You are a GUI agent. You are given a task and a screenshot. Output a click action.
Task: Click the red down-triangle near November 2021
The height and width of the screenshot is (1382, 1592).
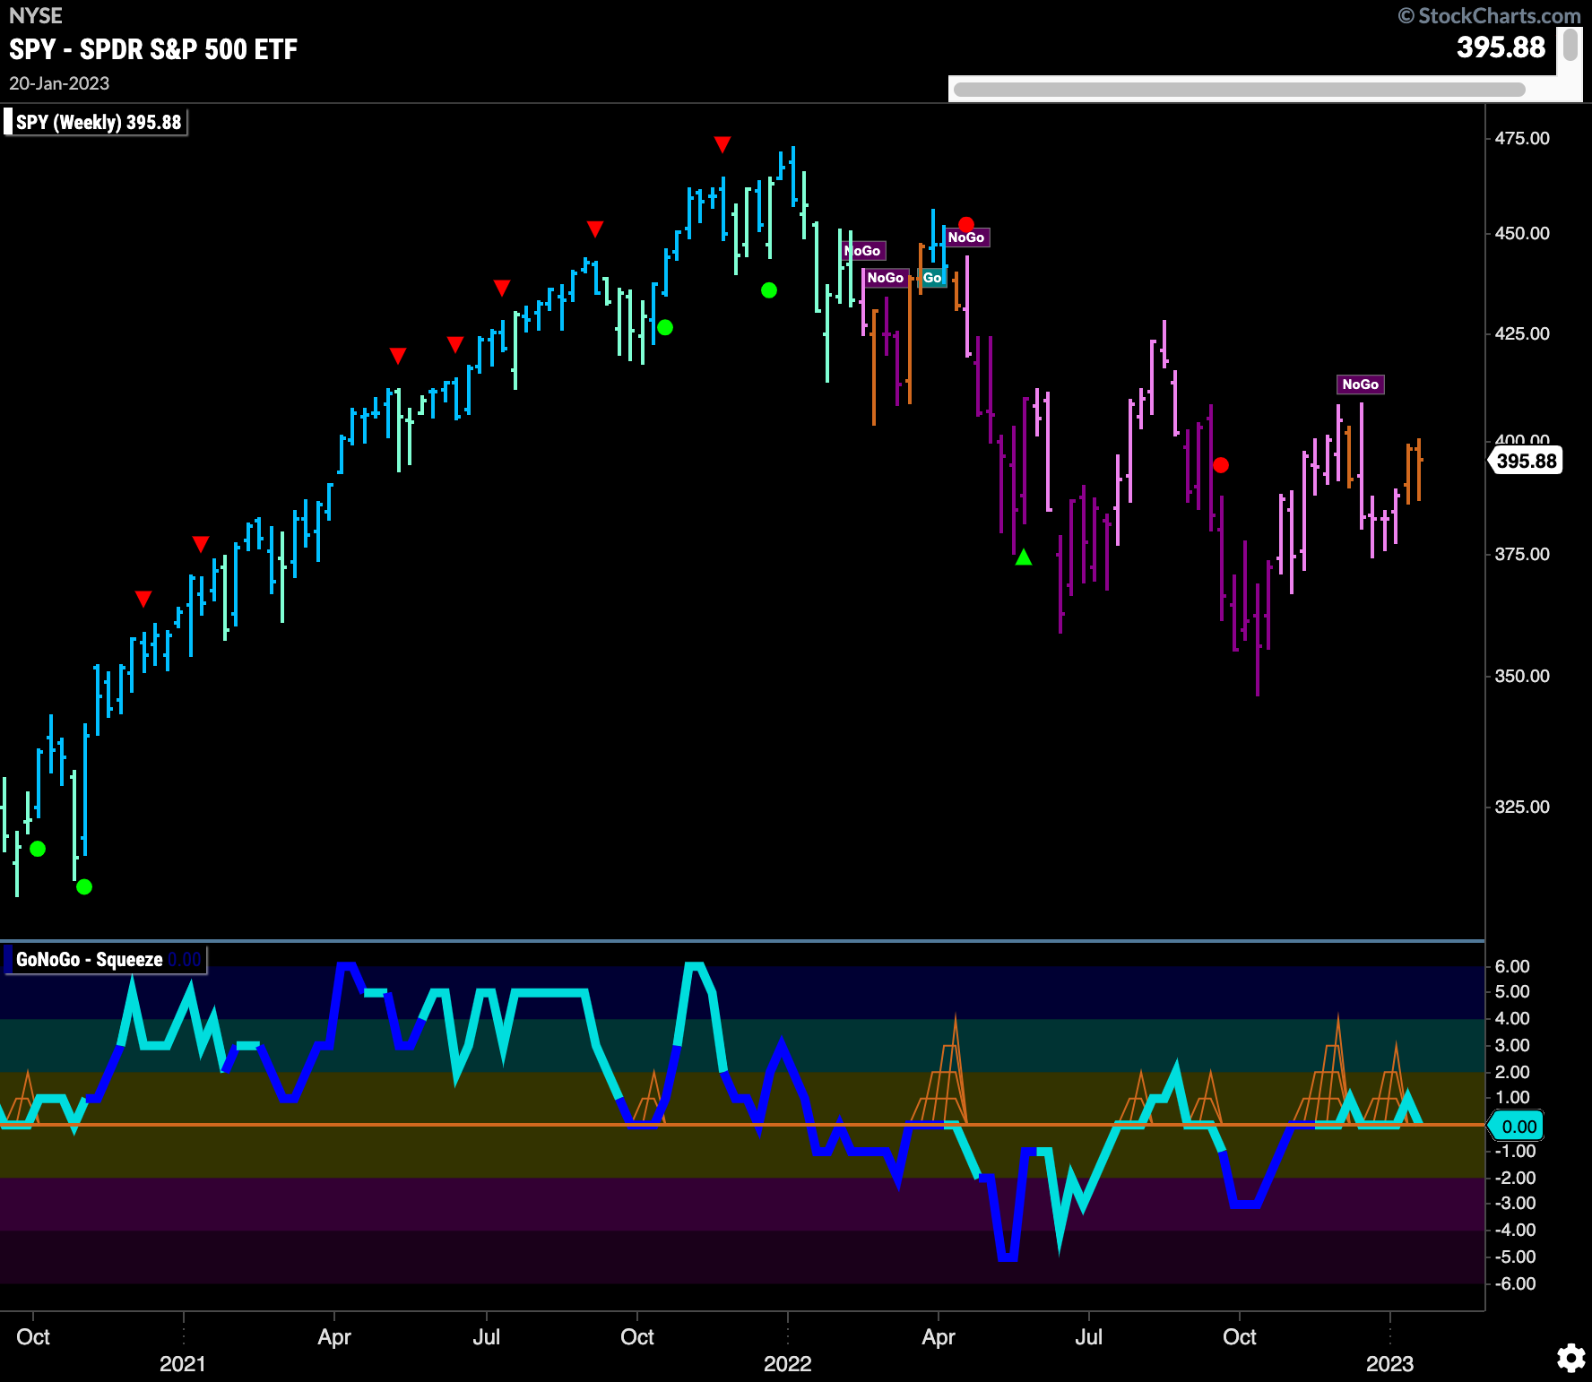(722, 144)
